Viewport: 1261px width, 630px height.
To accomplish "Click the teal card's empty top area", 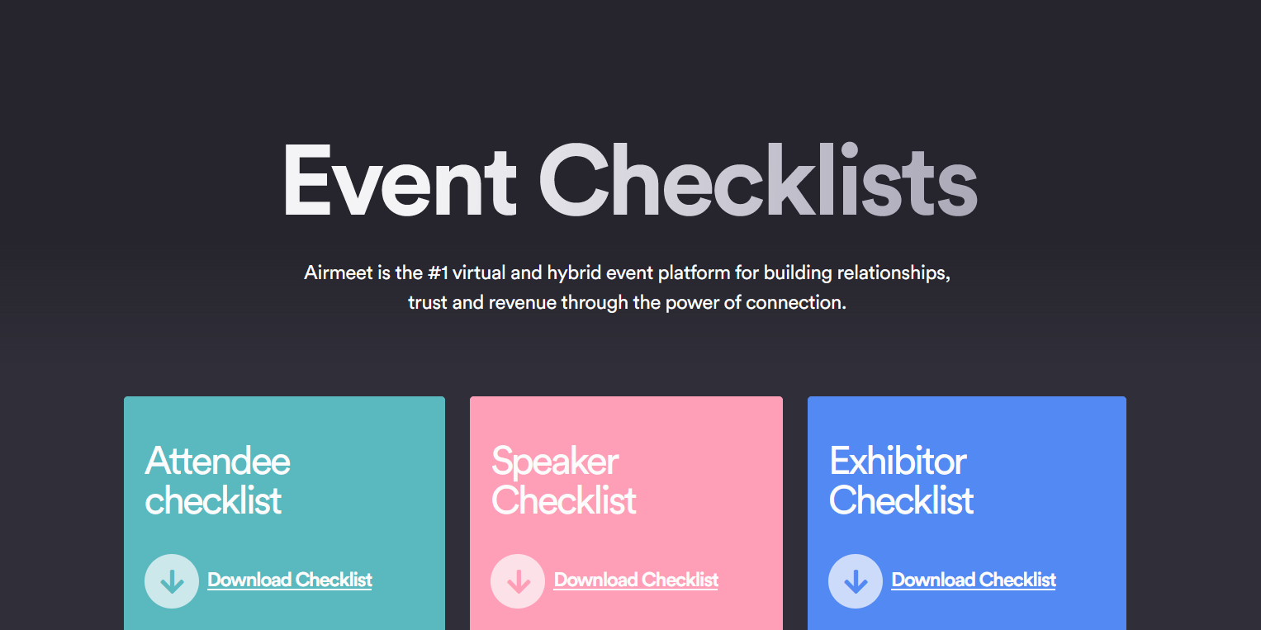I will coord(284,417).
